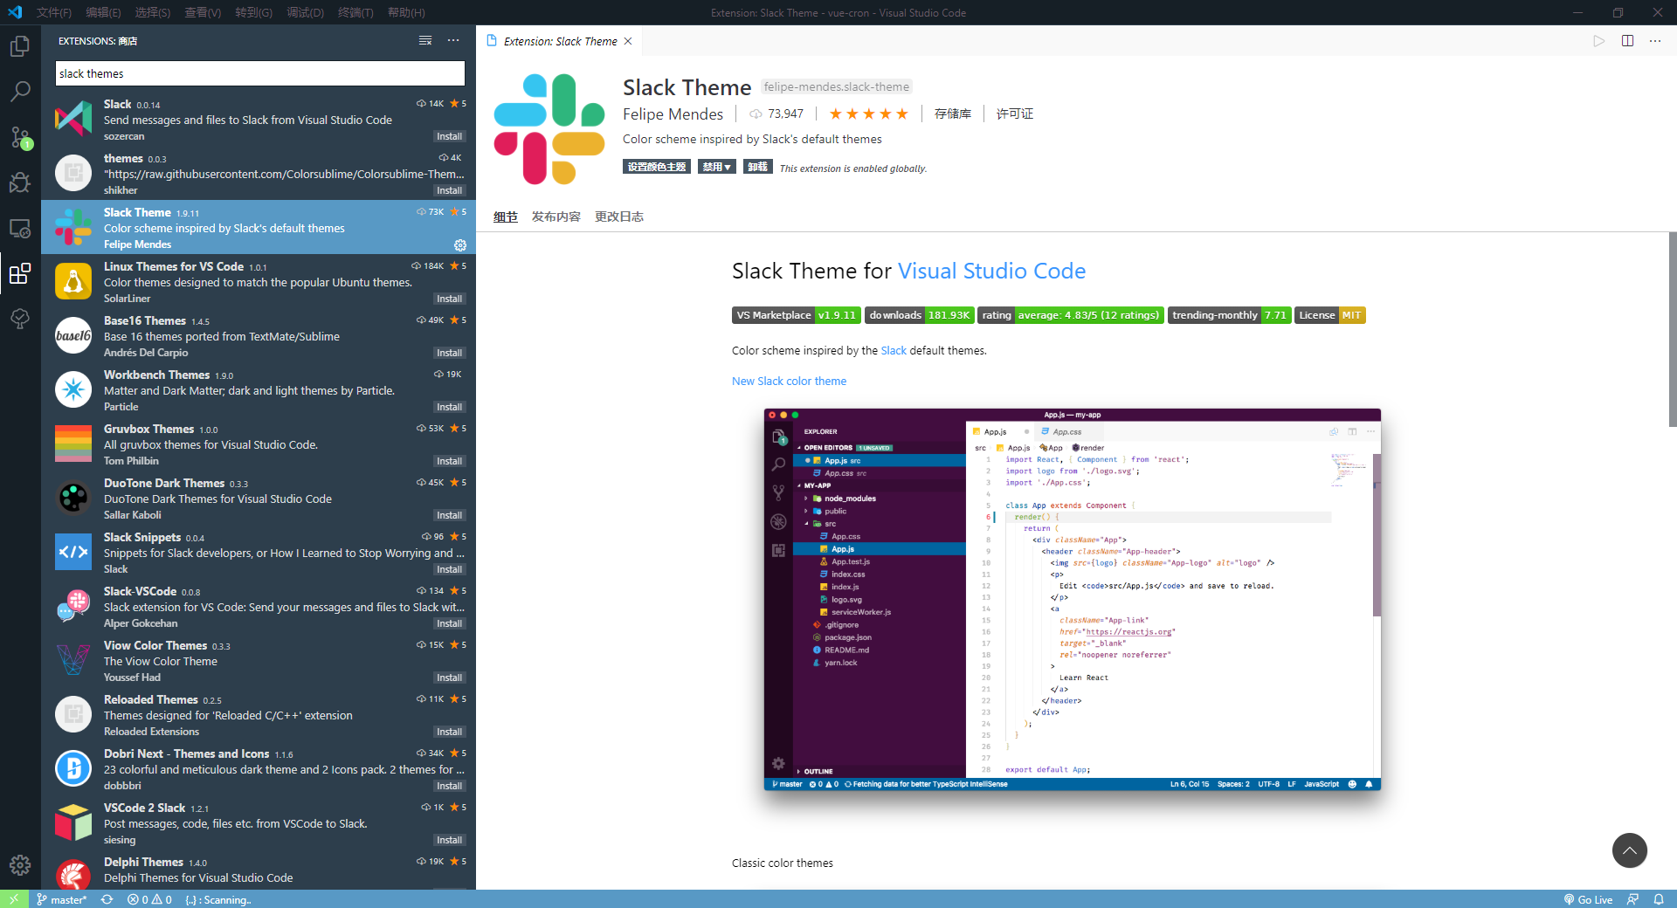The image size is (1677, 908).
Task: Open the Felipe Mendes publisher link
Action: pyautogui.click(x=673, y=114)
